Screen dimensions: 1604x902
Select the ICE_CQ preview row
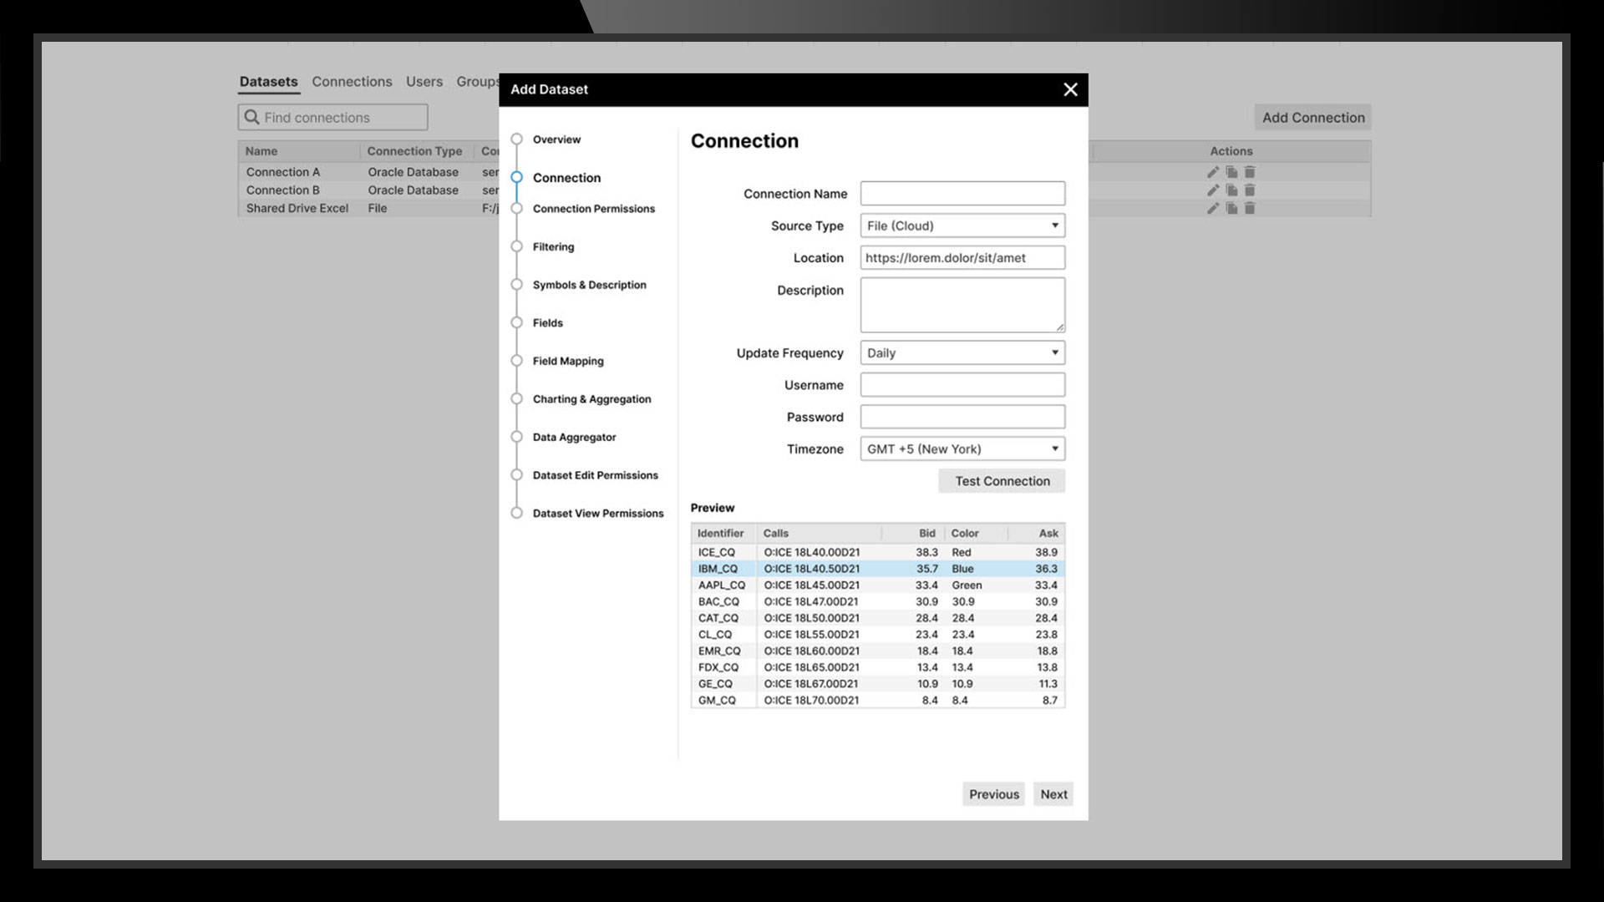(x=878, y=552)
